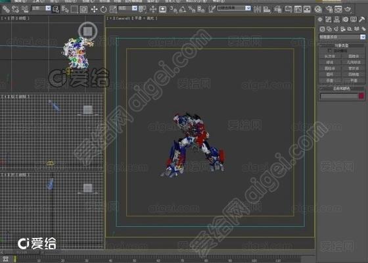Toggle the Spinner Snap button
This screenshot has width=368, height=263.
[x=200, y=9]
